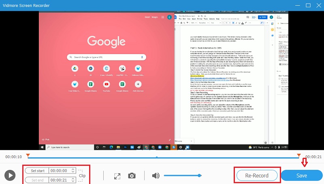Screen dimensions: 324x184
Task: Click the recorded video preview area
Action: 162,81
